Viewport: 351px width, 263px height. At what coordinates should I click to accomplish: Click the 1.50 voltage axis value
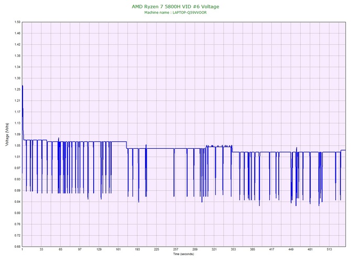click(x=17, y=22)
